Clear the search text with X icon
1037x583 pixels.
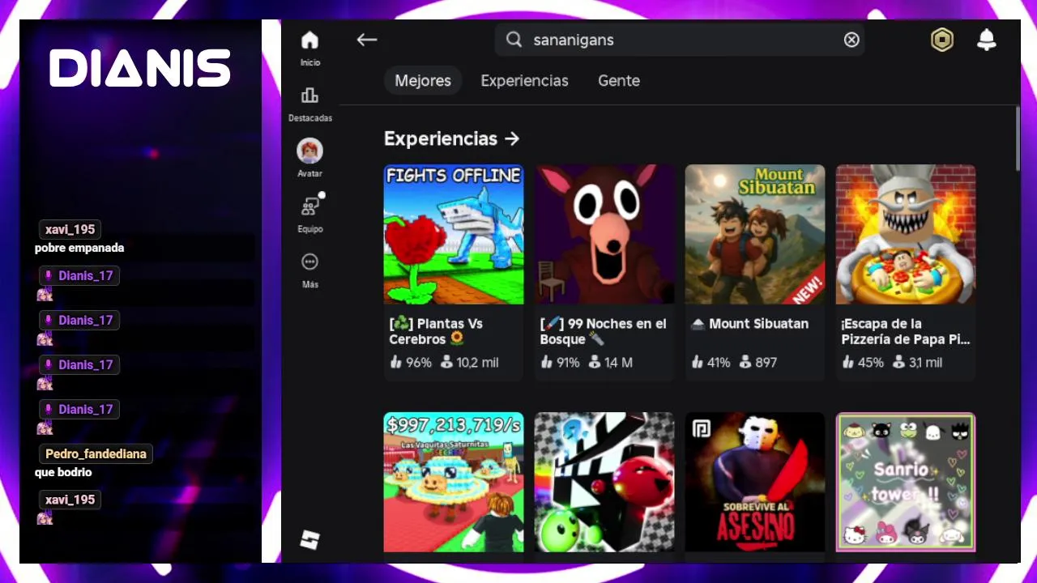click(851, 40)
